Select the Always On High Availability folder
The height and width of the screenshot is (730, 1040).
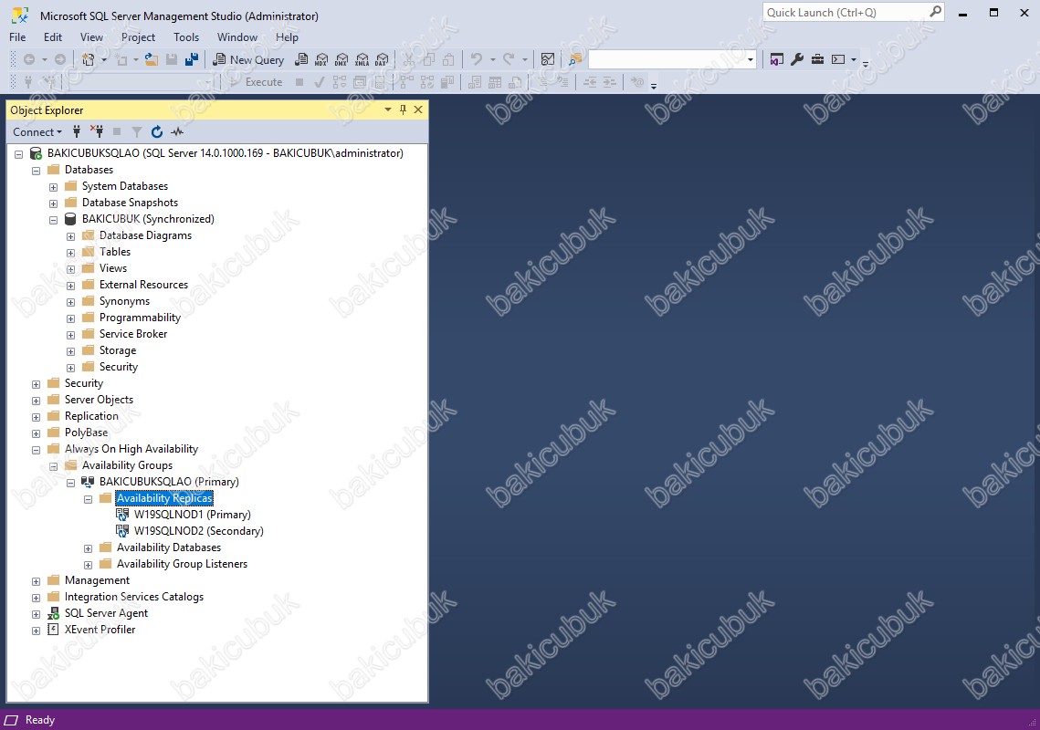(x=131, y=449)
